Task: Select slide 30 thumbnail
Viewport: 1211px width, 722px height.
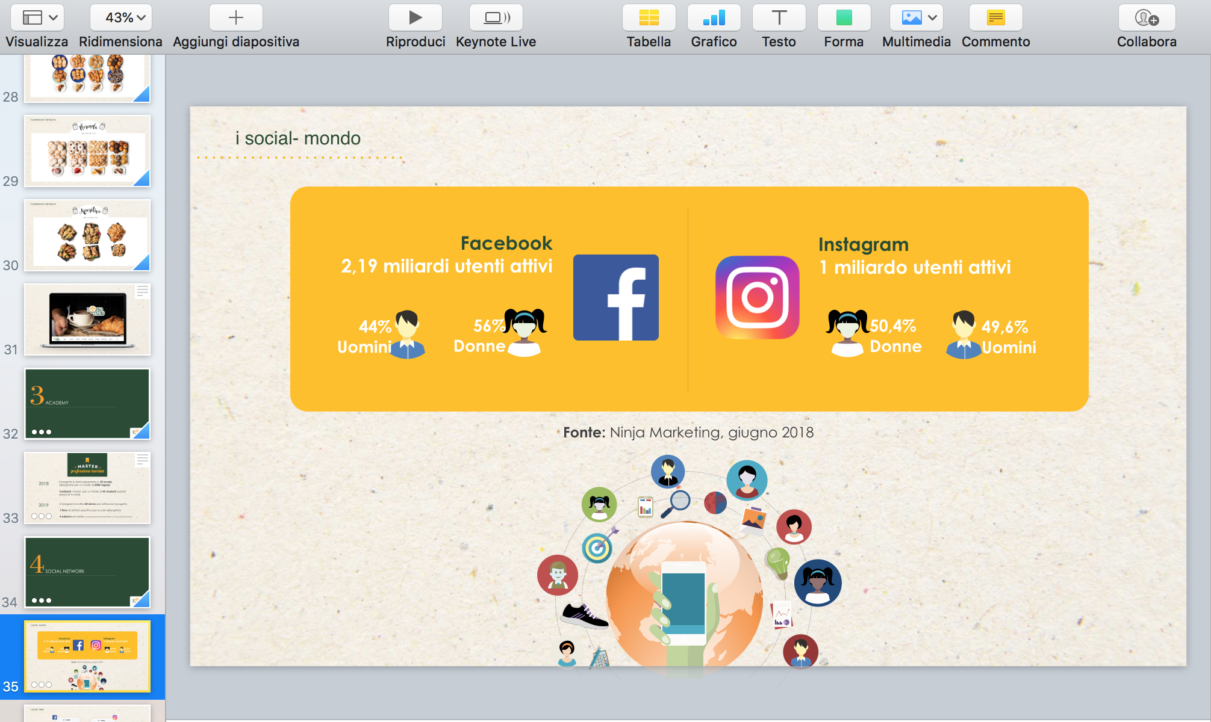Action: (x=87, y=235)
